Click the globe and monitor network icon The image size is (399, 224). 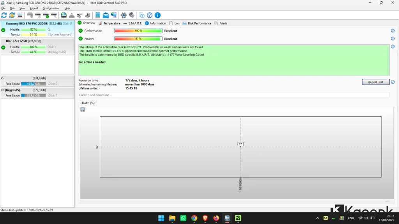pyautogui.click(x=114, y=15)
